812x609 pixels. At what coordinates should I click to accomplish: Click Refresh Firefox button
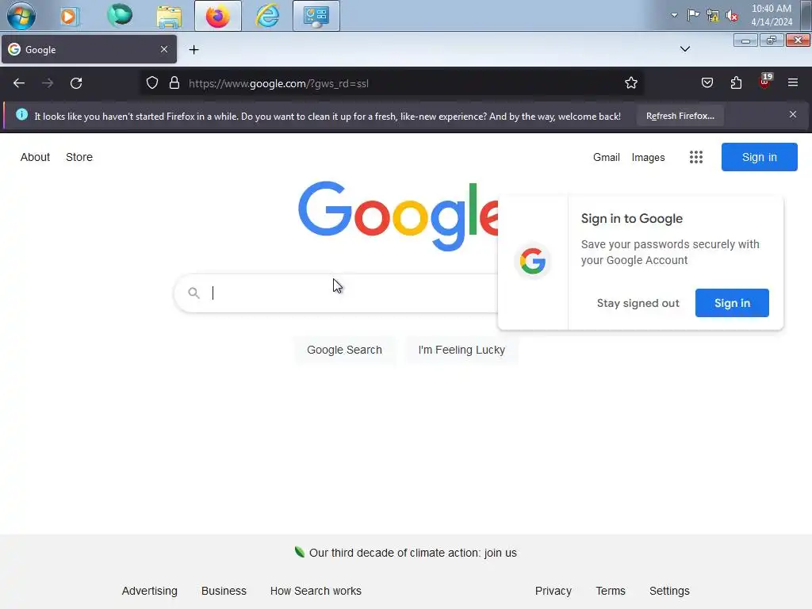coord(680,116)
